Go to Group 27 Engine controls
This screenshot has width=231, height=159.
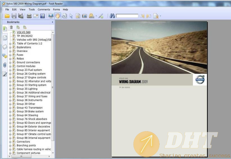click(x=31, y=78)
